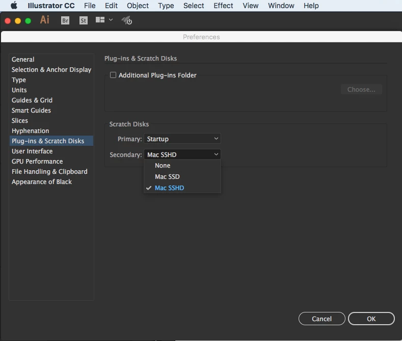Select Appearance of Black category
The height and width of the screenshot is (341, 402).
point(51,182)
